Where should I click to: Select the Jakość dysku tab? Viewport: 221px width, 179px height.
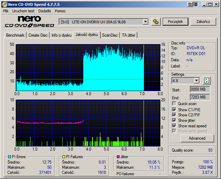87,35
